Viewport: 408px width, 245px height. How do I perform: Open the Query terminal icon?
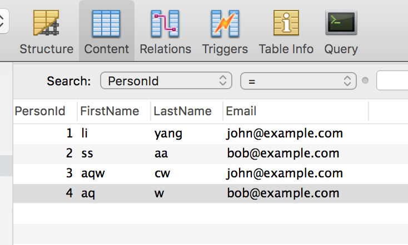pyautogui.click(x=341, y=23)
